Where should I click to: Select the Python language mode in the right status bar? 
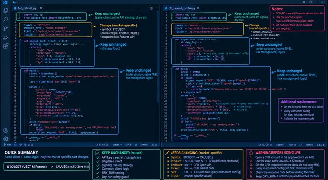click(x=309, y=145)
